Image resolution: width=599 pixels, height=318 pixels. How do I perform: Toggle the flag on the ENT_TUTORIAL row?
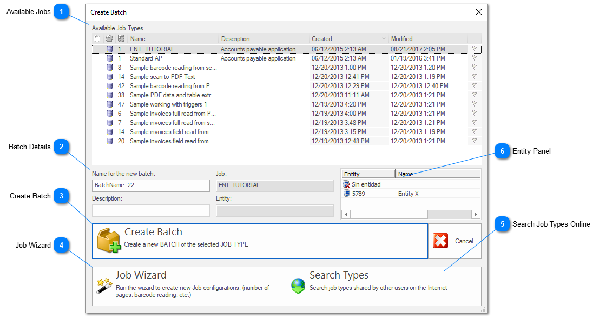pos(475,49)
